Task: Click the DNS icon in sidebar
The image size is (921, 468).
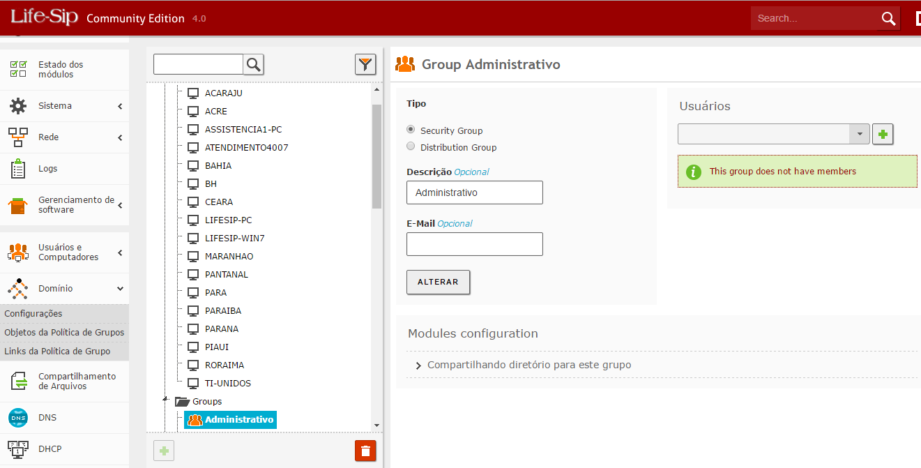Action: (x=18, y=418)
